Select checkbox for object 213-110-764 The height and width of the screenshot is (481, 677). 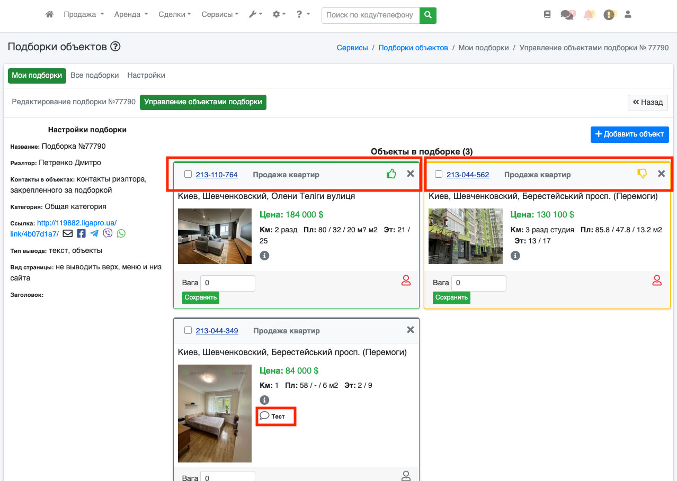(188, 174)
